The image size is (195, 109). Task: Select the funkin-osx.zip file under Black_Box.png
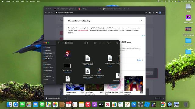click(68, 79)
